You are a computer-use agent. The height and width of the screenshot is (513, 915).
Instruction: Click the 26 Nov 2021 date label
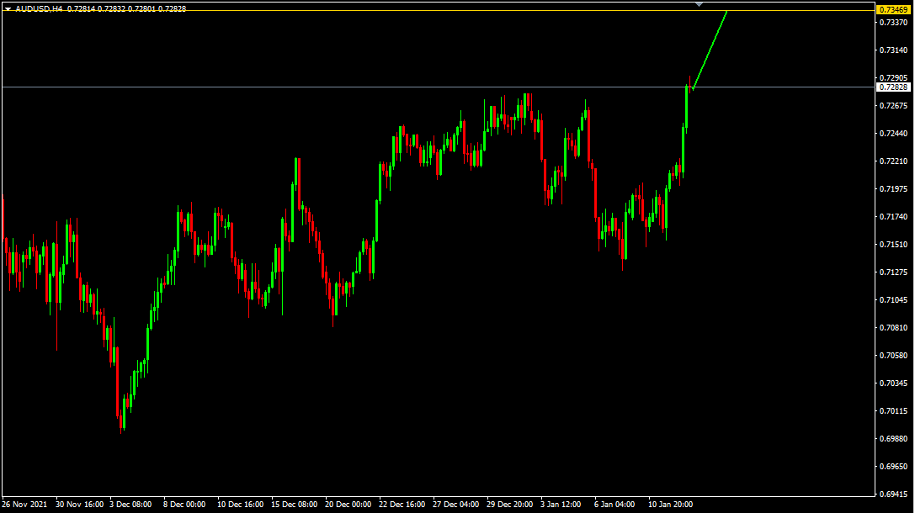pyautogui.click(x=24, y=505)
